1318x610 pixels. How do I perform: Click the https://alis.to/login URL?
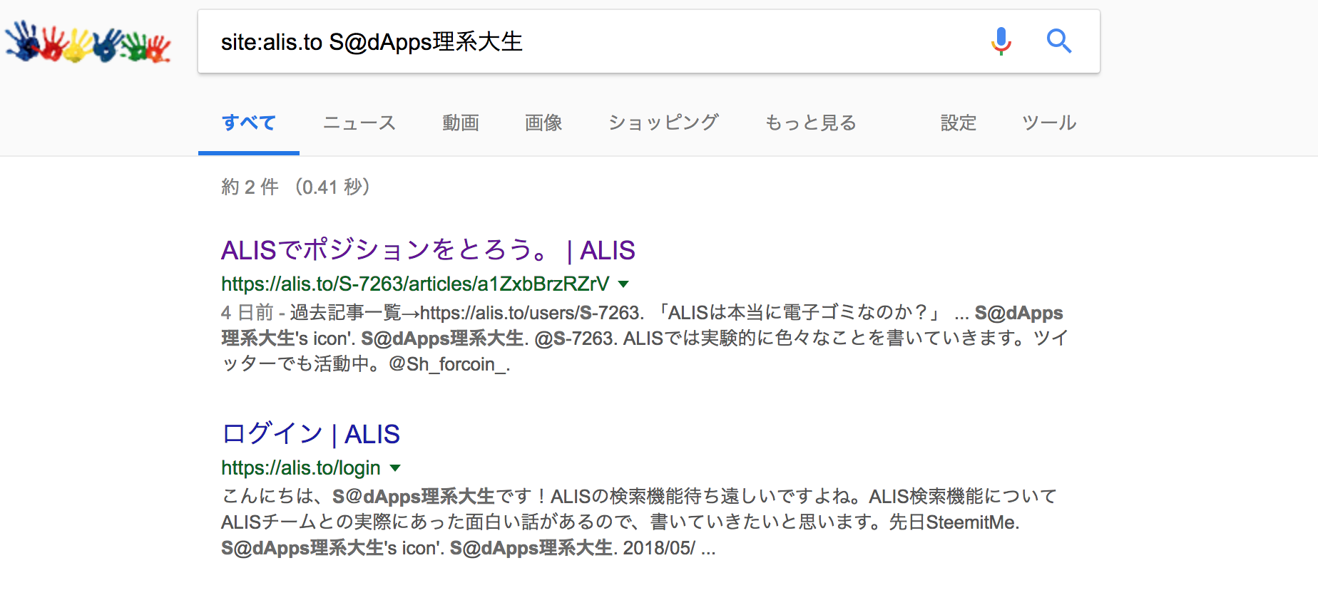(300, 468)
